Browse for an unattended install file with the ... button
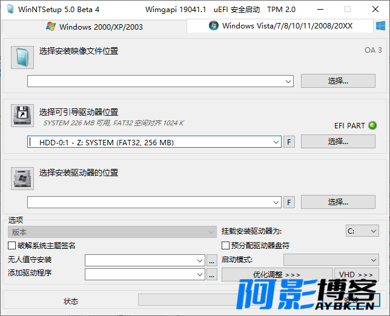Image resolution: width=390 pixels, height=316 pixels. (x=212, y=260)
